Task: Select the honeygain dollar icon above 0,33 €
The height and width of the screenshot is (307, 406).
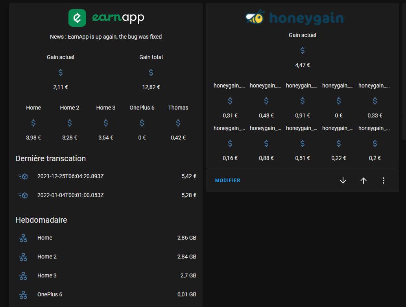Action: (x=375, y=100)
